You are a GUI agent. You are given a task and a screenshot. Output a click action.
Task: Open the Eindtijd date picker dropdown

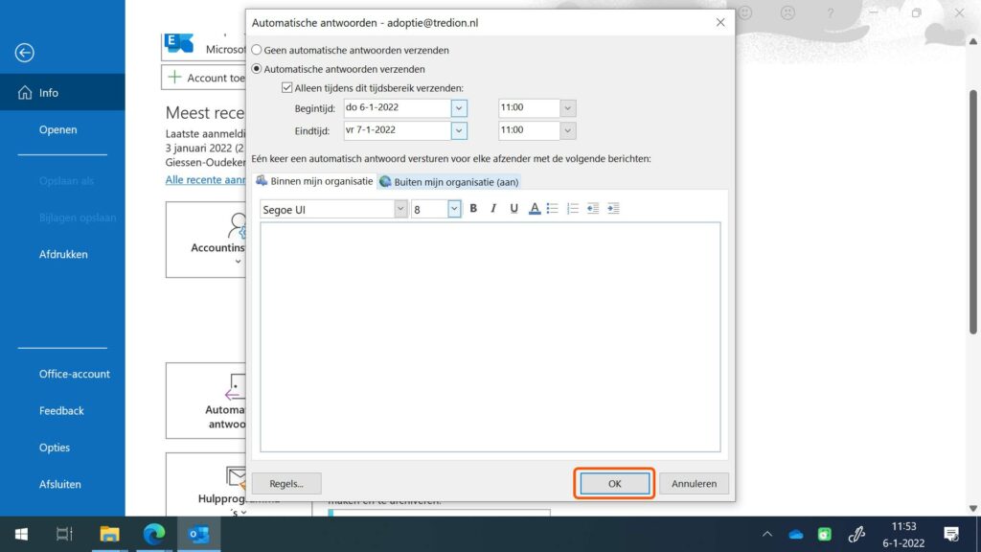point(459,130)
